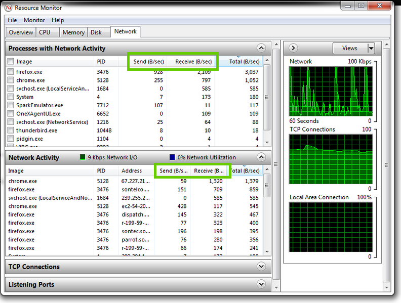Click the Network Activity list scrollbar thumb

267,186
